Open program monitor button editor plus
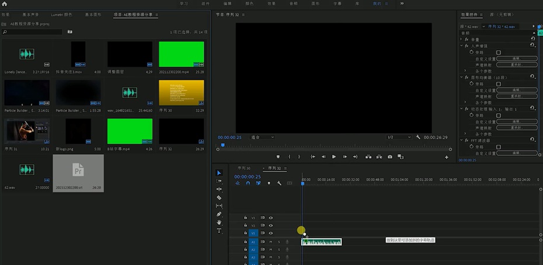This screenshot has height=265, width=543. click(x=447, y=157)
